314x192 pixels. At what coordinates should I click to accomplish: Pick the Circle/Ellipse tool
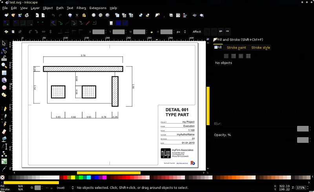point(4,87)
